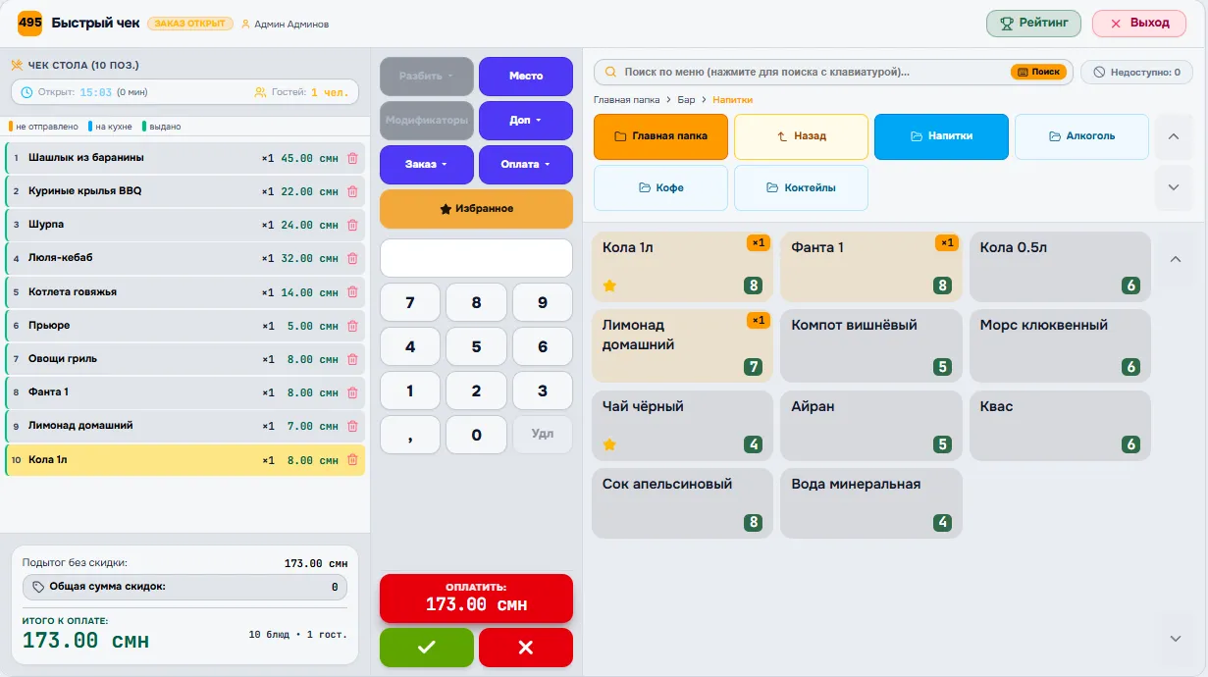The height and width of the screenshot is (677, 1208).
Task: Click the trash icon next to Прьюре
Action: 352,326
